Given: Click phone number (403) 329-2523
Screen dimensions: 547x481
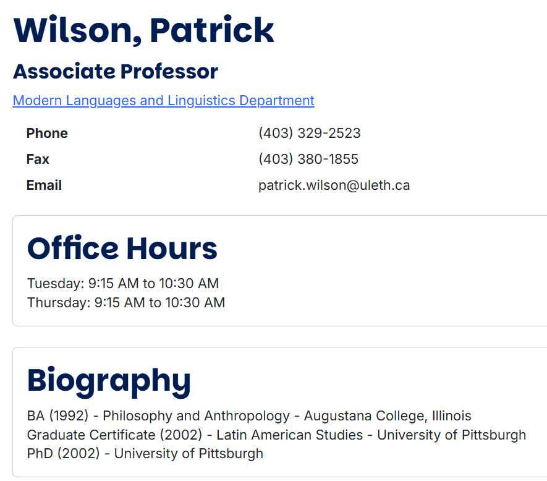Looking at the screenshot, I should [x=309, y=134].
